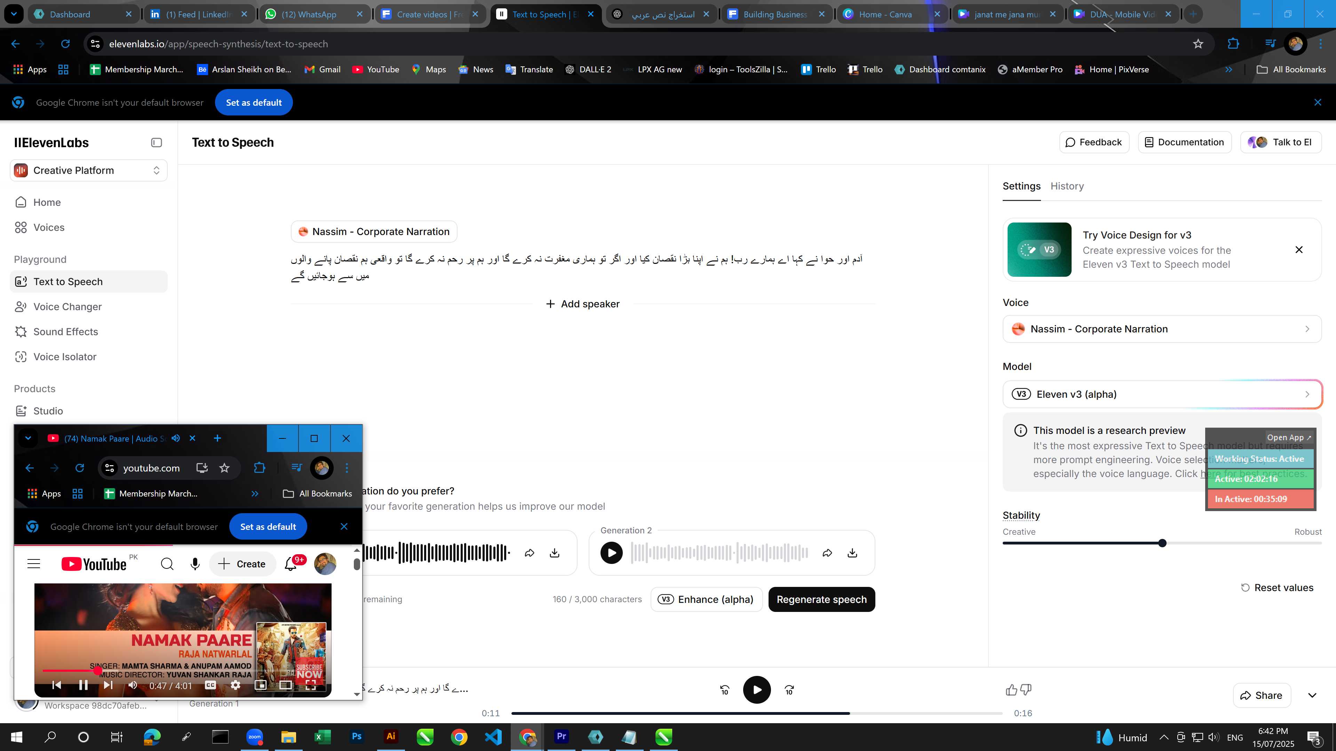Toggle closed captions on YouTube video
This screenshot has width=1336, height=751.
(210, 685)
